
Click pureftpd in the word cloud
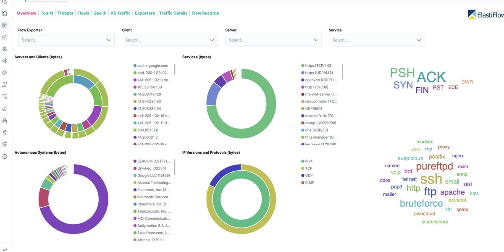pyautogui.click(x=435, y=166)
